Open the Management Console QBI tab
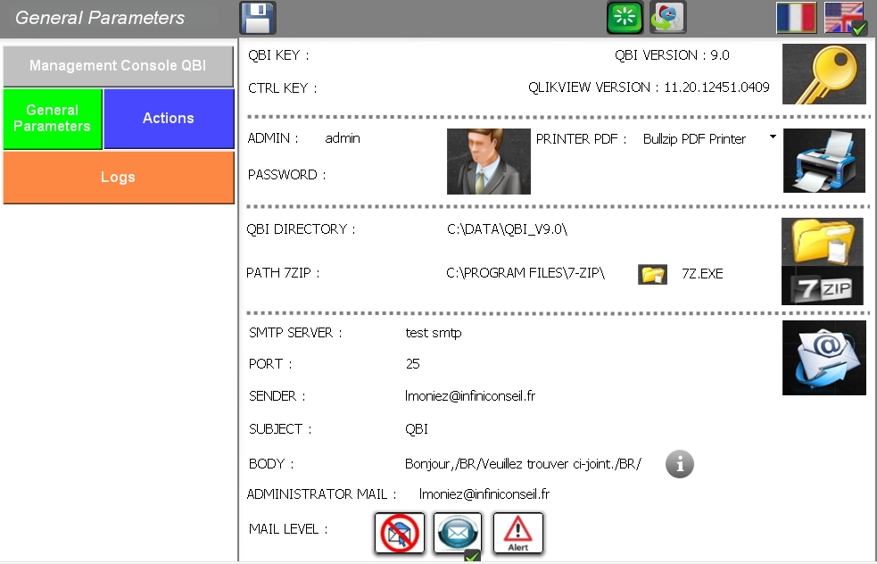Viewport: 877px width, 564px height. tap(118, 66)
